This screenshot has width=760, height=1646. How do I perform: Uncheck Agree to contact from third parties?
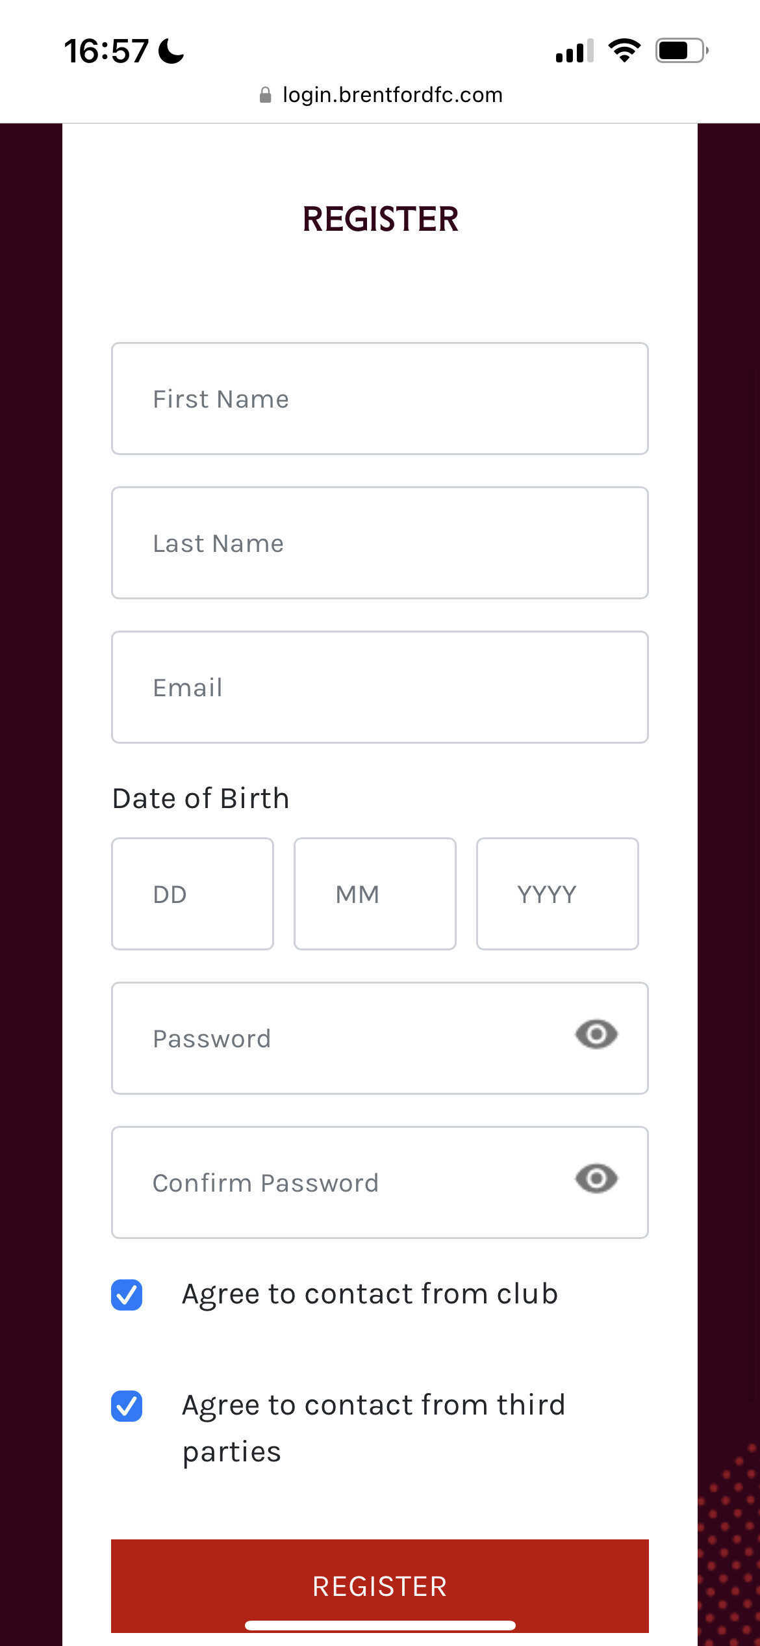tap(127, 1406)
